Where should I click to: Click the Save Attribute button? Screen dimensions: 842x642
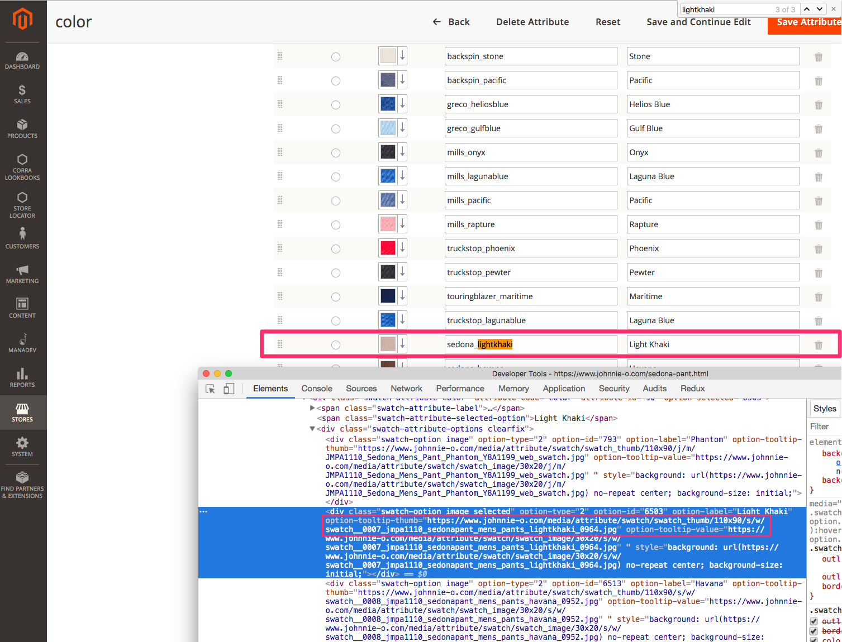tap(805, 22)
